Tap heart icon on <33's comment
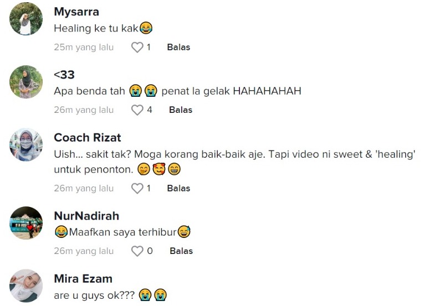Viewport: 445px width, 306px height. [137, 110]
